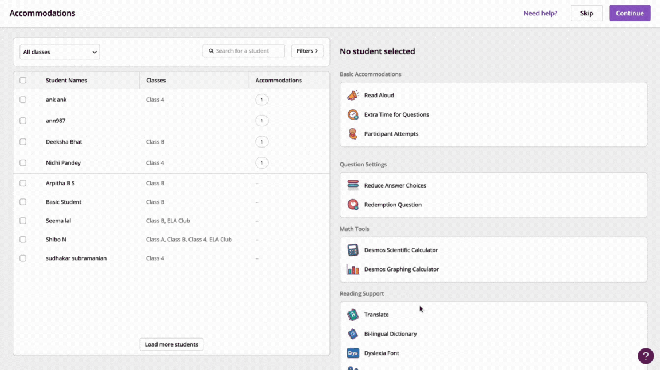Check the box for Deeksha Bhat

[x=23, y=141]
